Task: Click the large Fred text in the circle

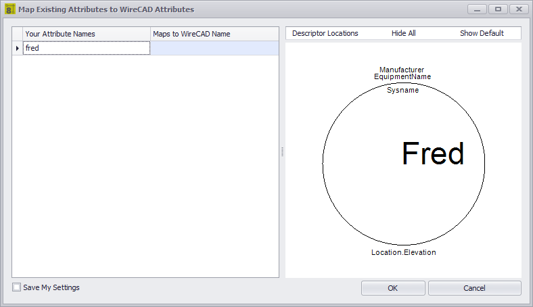Action: tap(433, 153)
